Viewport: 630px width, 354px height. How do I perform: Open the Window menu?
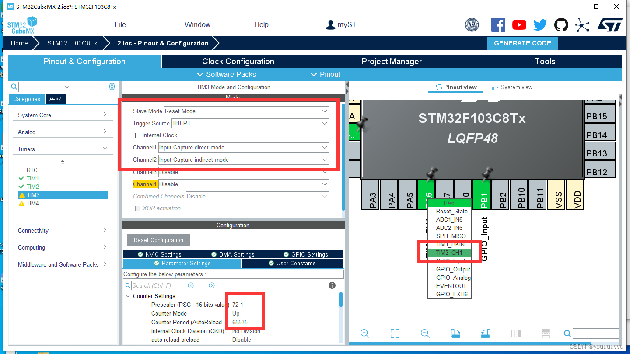[197, 25]
